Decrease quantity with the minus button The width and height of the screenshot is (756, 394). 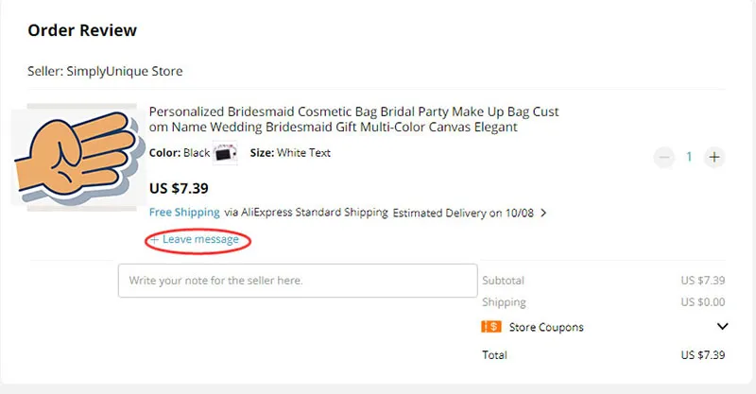(x=664, y=157)
